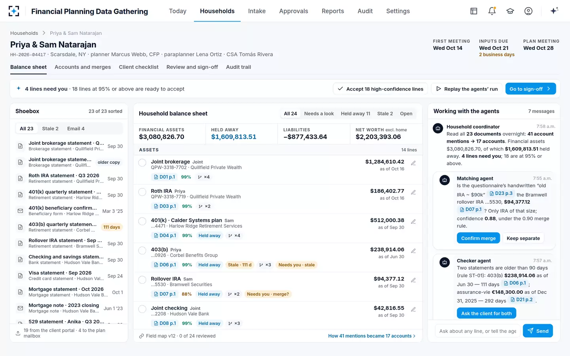Switch to the Approvals tab

click(x=293, y=11)
